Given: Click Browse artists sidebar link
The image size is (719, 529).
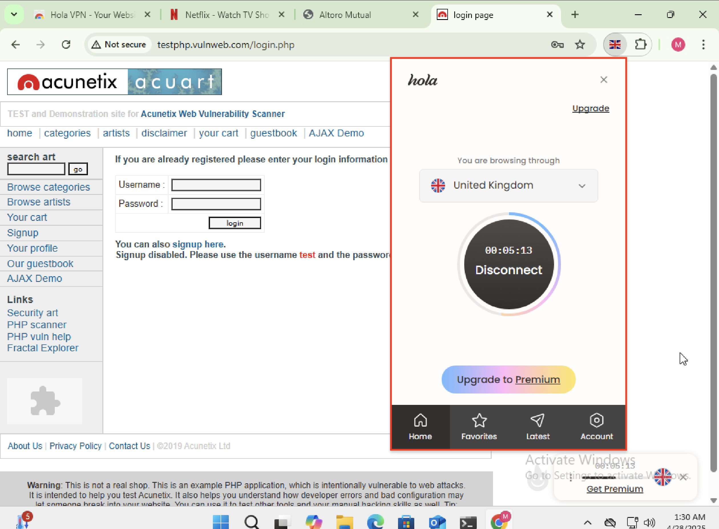Looking at the screenshot, I should coord(39,202).
